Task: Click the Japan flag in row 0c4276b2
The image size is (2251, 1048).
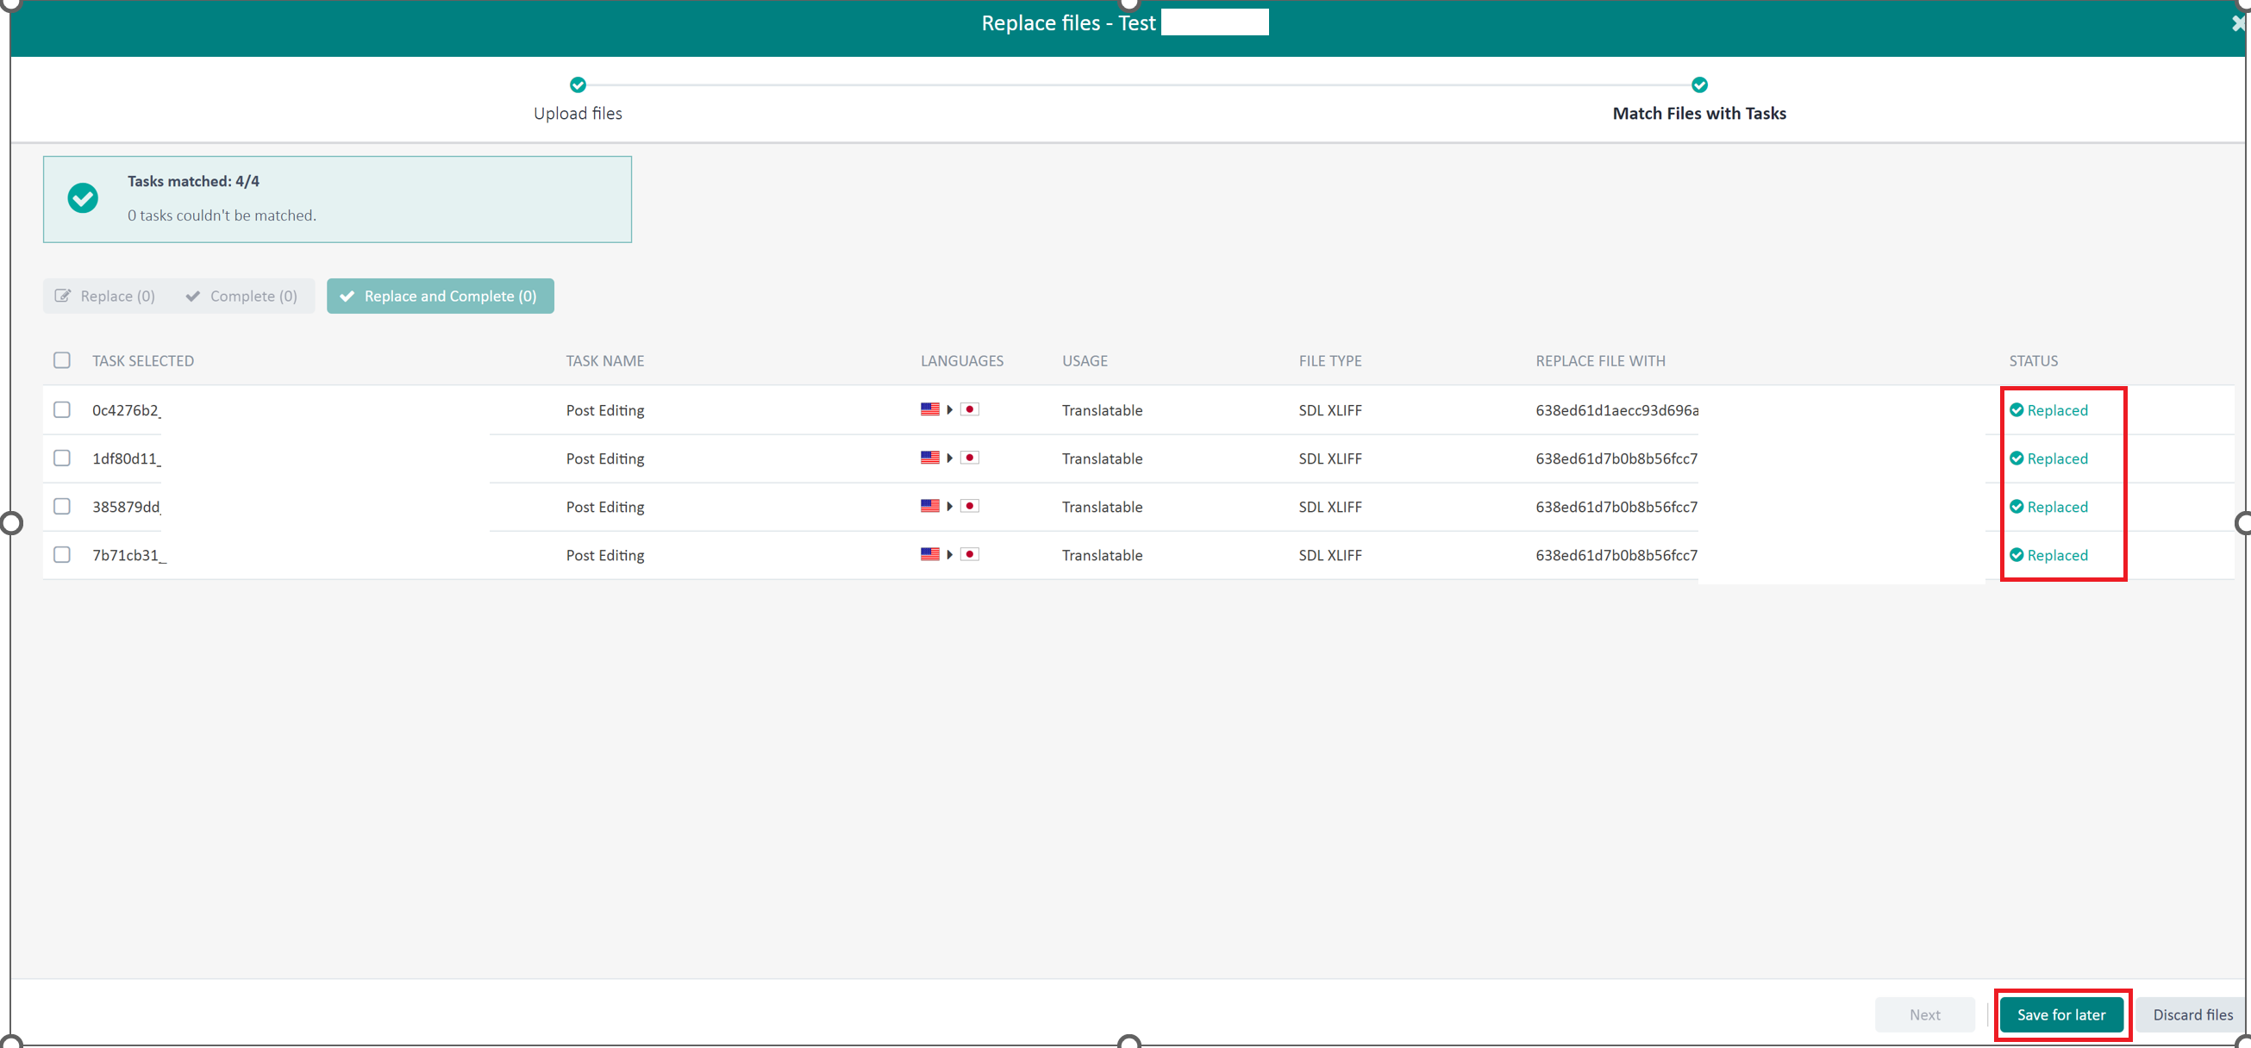Action: [969, 409]
